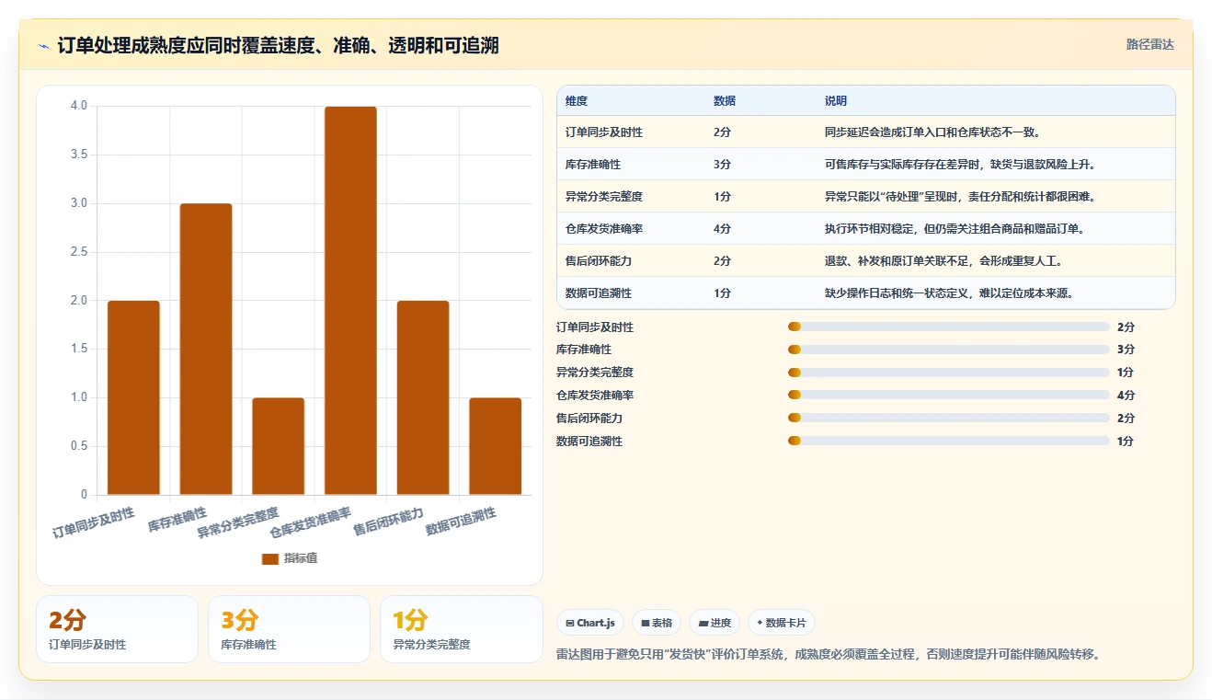1212x700 pixels.
Task: Click the 1分 异常分类完整度 data card
Action: coord(461,629)
